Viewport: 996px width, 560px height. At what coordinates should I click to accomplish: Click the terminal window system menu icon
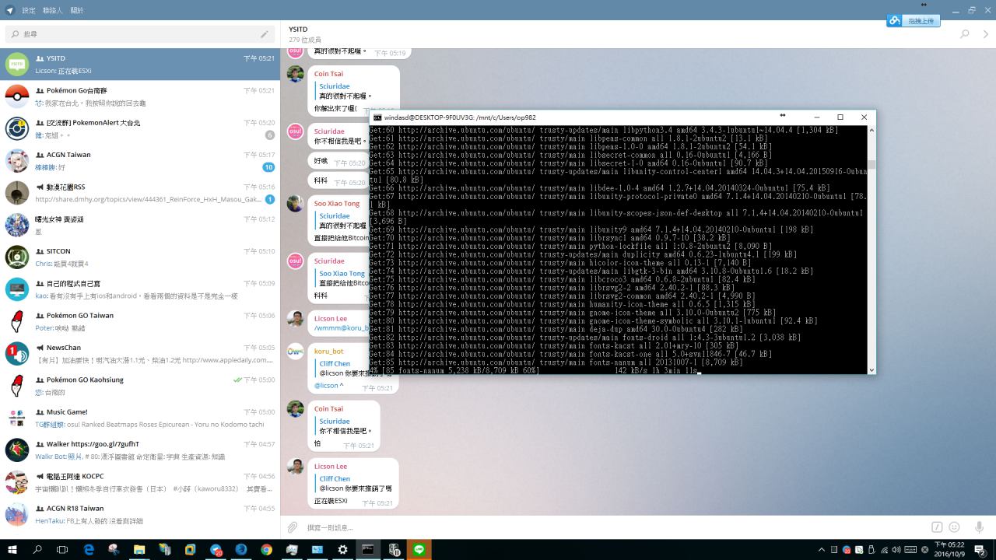377,117
